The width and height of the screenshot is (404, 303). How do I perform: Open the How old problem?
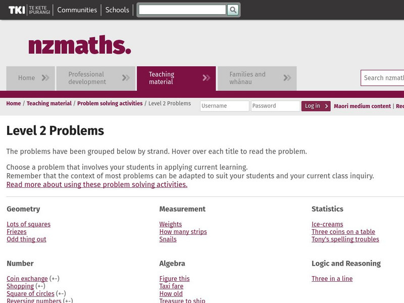tap(171, 293)
